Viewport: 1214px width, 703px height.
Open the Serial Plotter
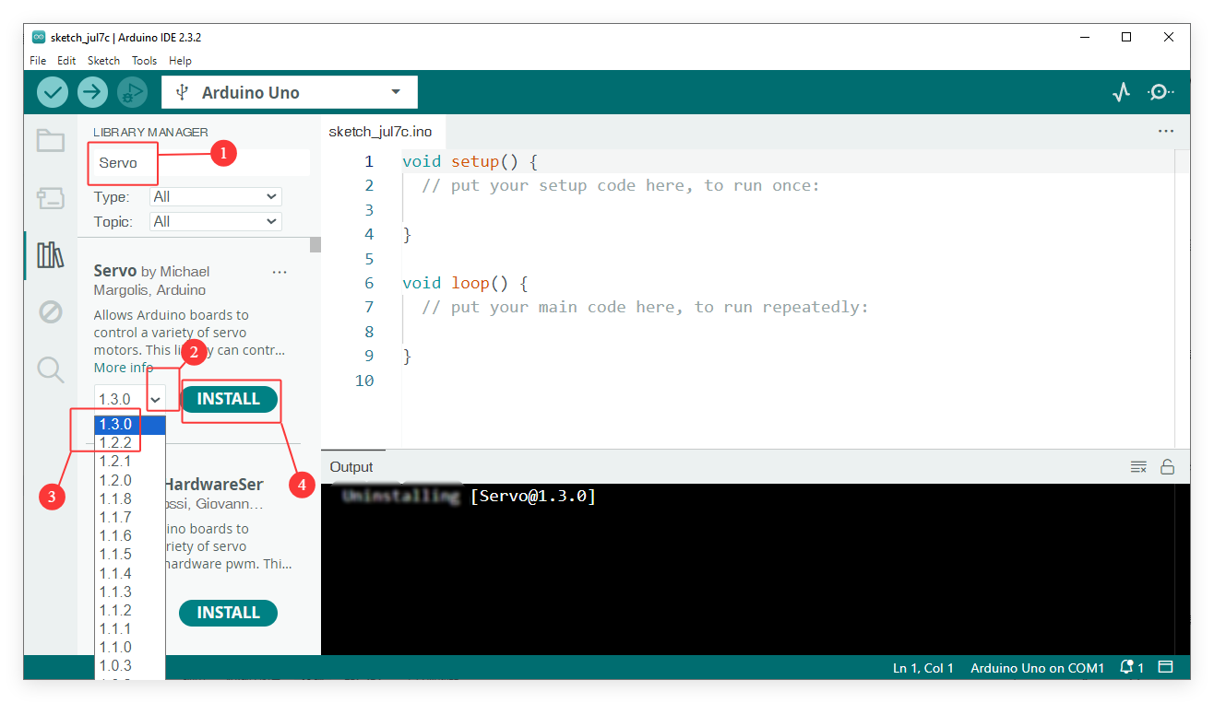coord(1121,92)
